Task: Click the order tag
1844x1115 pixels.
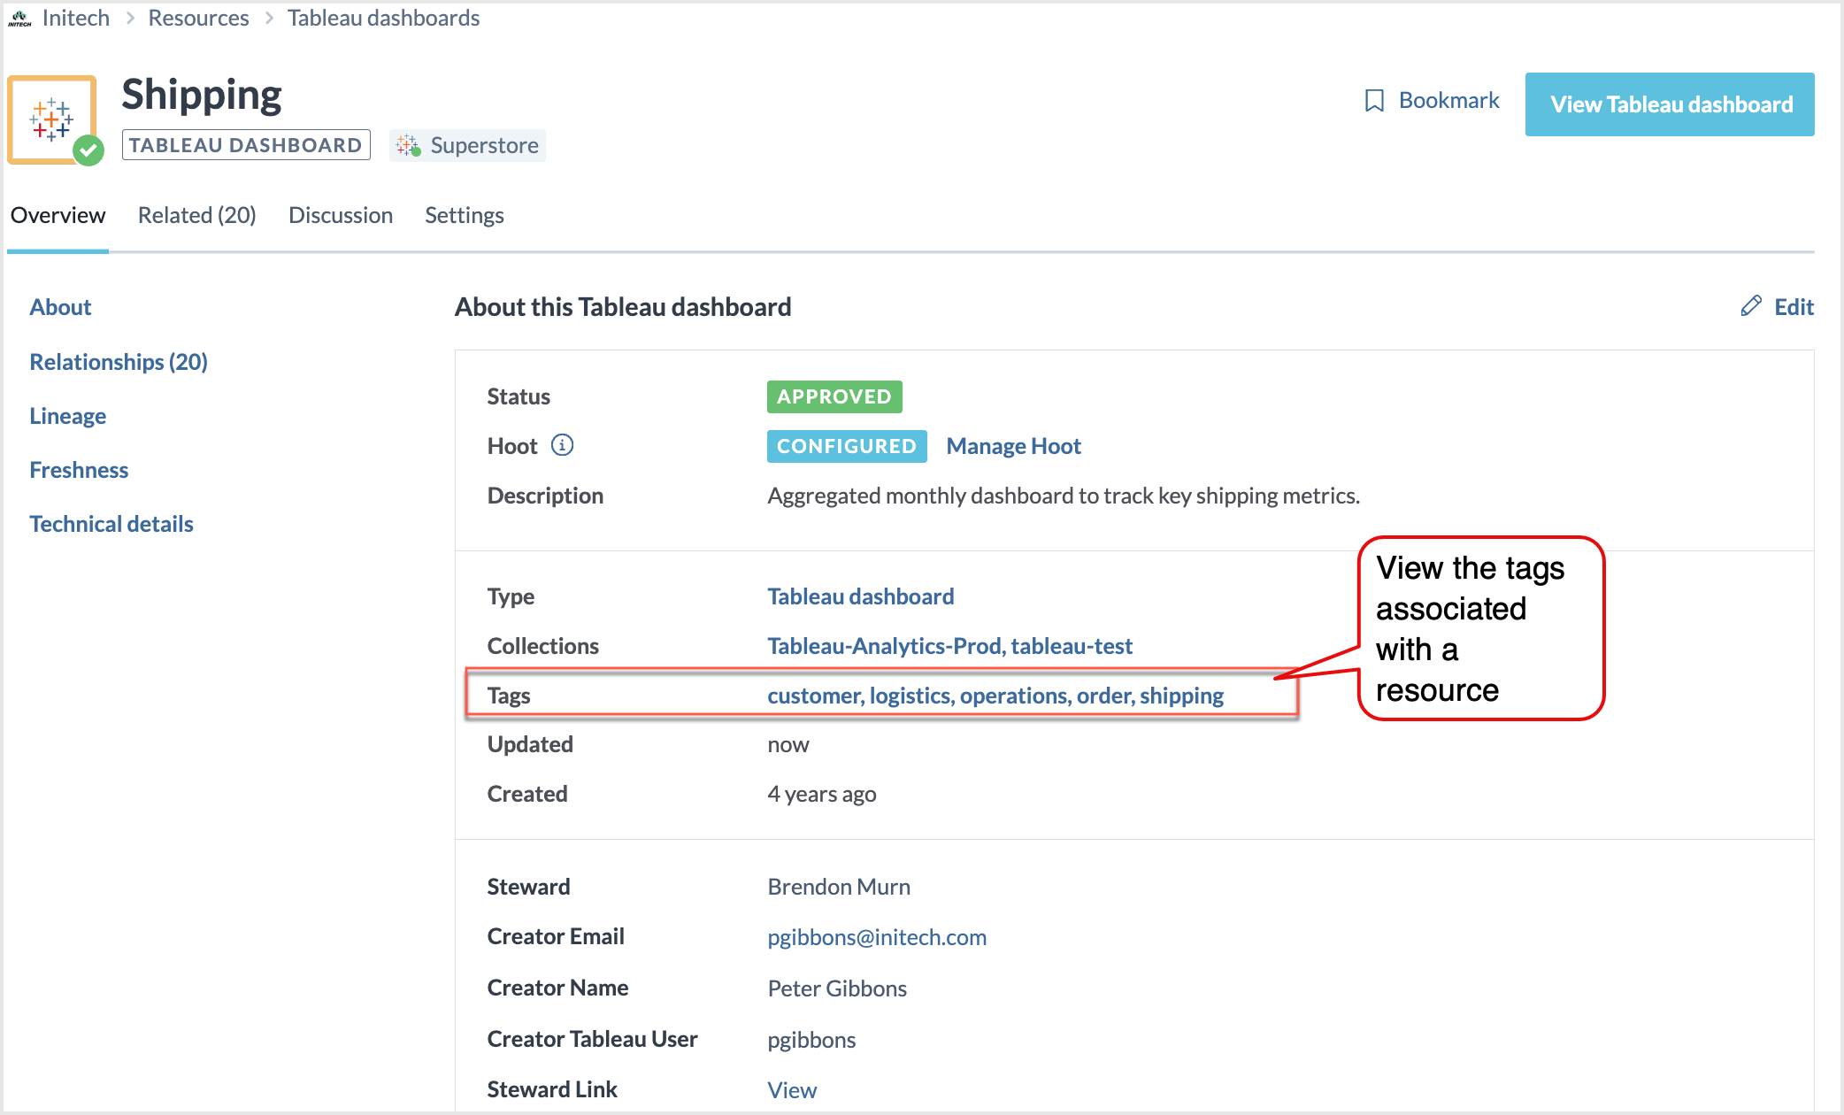Action: [x=1103, y=696]
